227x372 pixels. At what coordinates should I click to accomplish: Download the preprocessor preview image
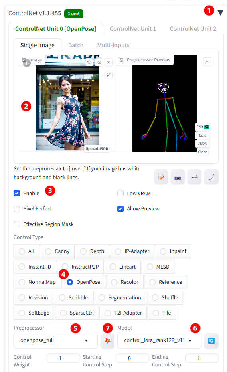207,62
